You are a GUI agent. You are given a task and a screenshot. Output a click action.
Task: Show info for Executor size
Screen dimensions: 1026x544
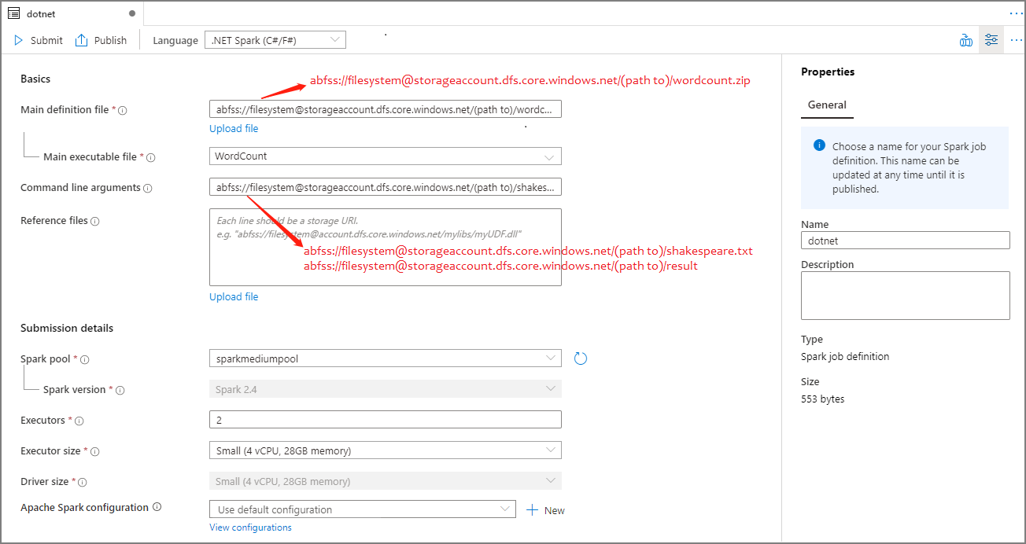point(95,451)
